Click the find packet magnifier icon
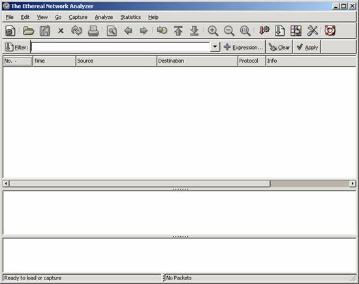The image size is (359, 284). click(112, 31)
